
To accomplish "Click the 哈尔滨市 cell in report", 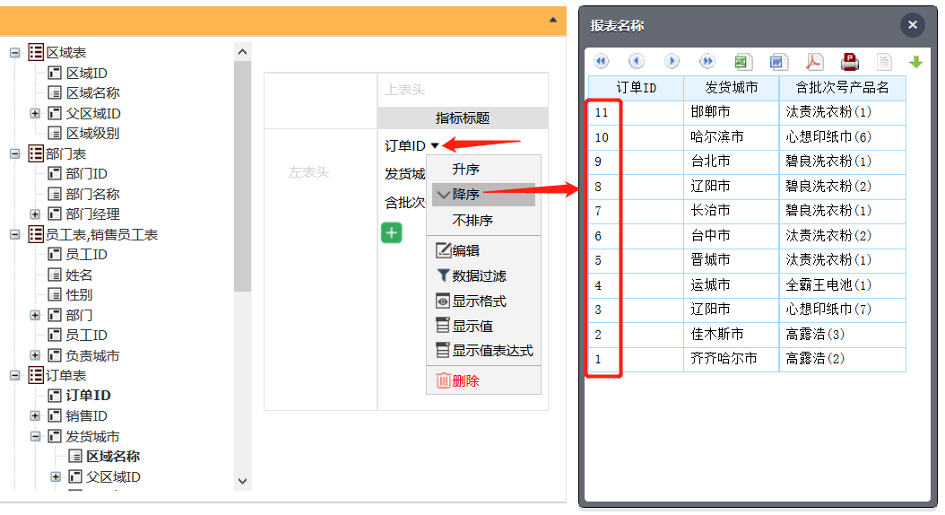I will [x=731, y=137].
